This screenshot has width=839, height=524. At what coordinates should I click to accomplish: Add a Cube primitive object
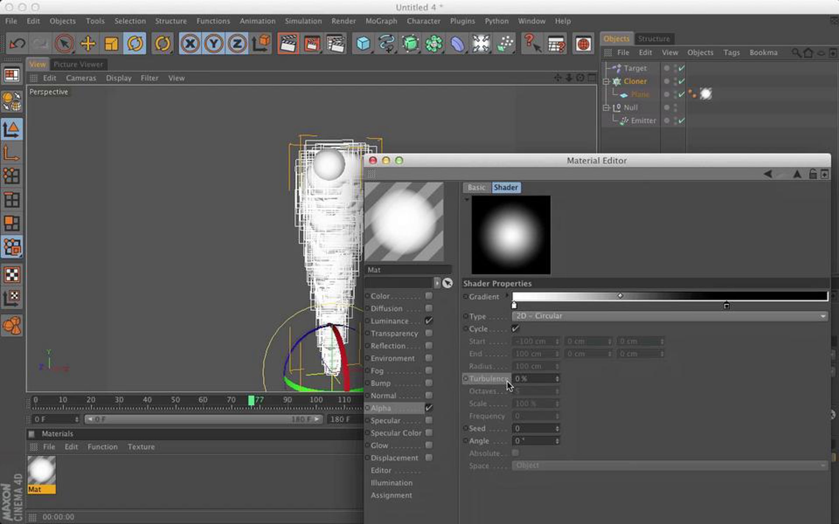tap(363, 44)
